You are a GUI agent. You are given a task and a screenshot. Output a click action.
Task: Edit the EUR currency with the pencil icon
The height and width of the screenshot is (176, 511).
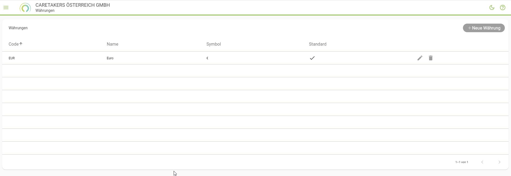pos(420,58)
